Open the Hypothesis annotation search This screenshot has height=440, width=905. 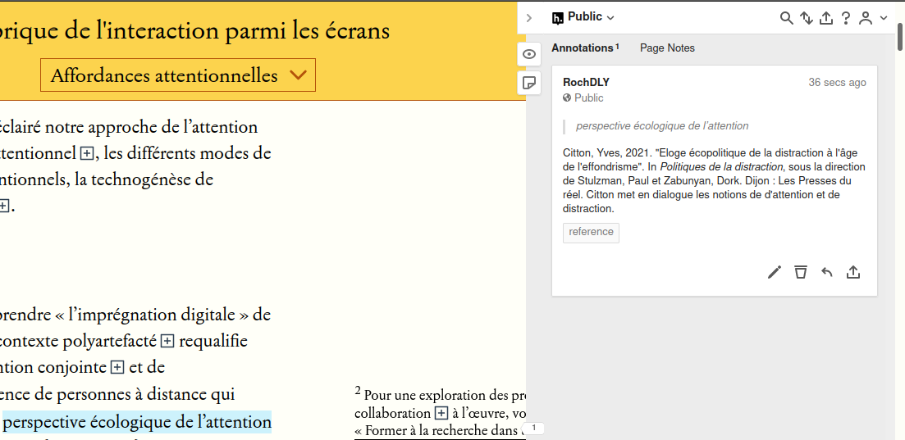pos(786,18)
